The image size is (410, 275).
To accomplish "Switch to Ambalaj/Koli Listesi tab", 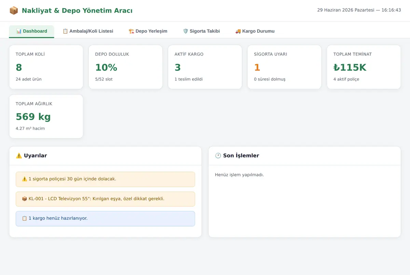I will 88,31.
